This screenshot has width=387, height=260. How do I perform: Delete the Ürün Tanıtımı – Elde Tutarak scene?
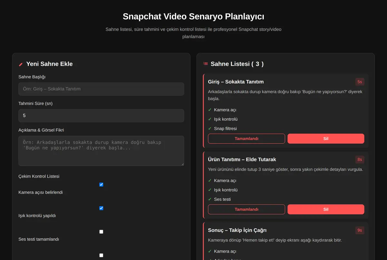pyautogui.click(x=326, y=209)
